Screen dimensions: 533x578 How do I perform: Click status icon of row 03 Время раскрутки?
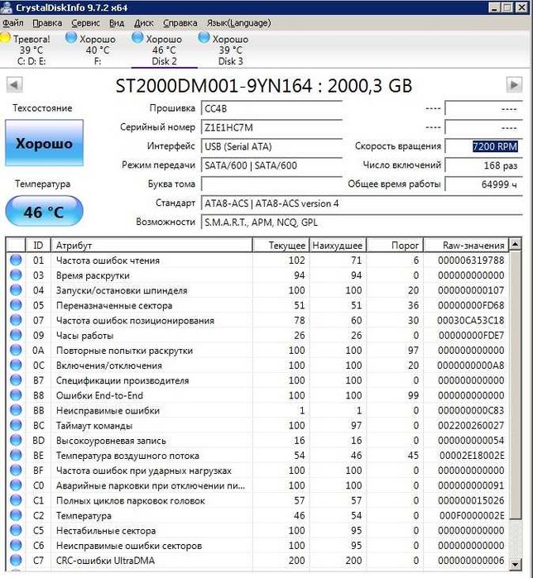point(16,275)
